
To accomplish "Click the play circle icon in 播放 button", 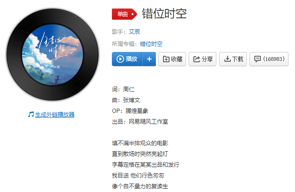I will (120, 59).
